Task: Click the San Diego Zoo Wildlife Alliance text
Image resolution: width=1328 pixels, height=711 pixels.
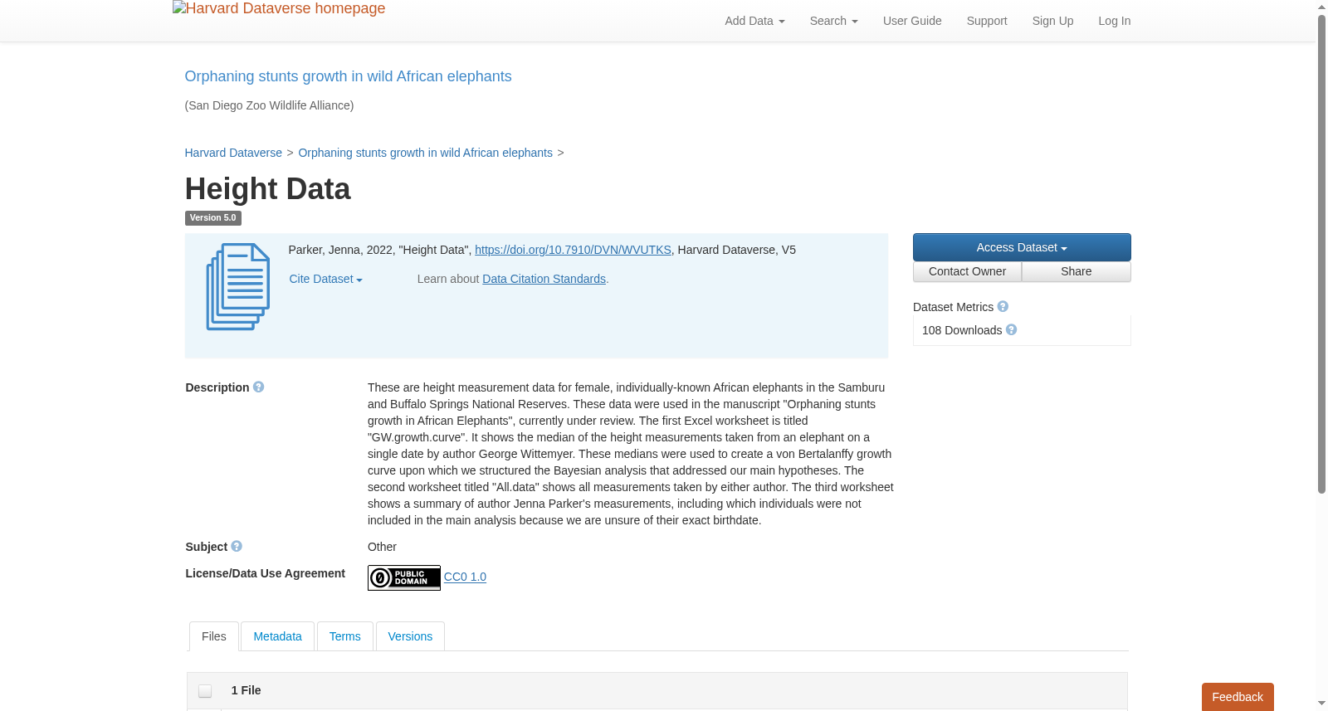Action: (269, 105)
